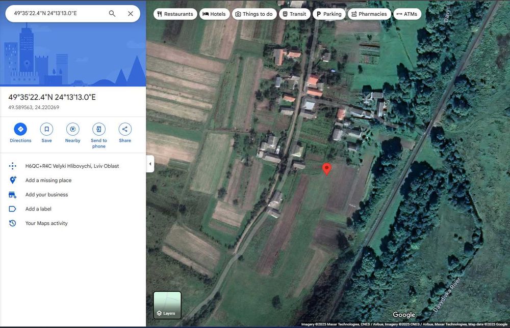510x328 pixels.
Task: Copy plus code H6QC+R4C Velyki Hlibovychi
Action: 72,166
